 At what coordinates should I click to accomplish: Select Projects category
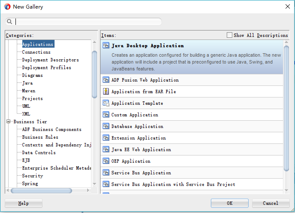click(x=32, y=98)
